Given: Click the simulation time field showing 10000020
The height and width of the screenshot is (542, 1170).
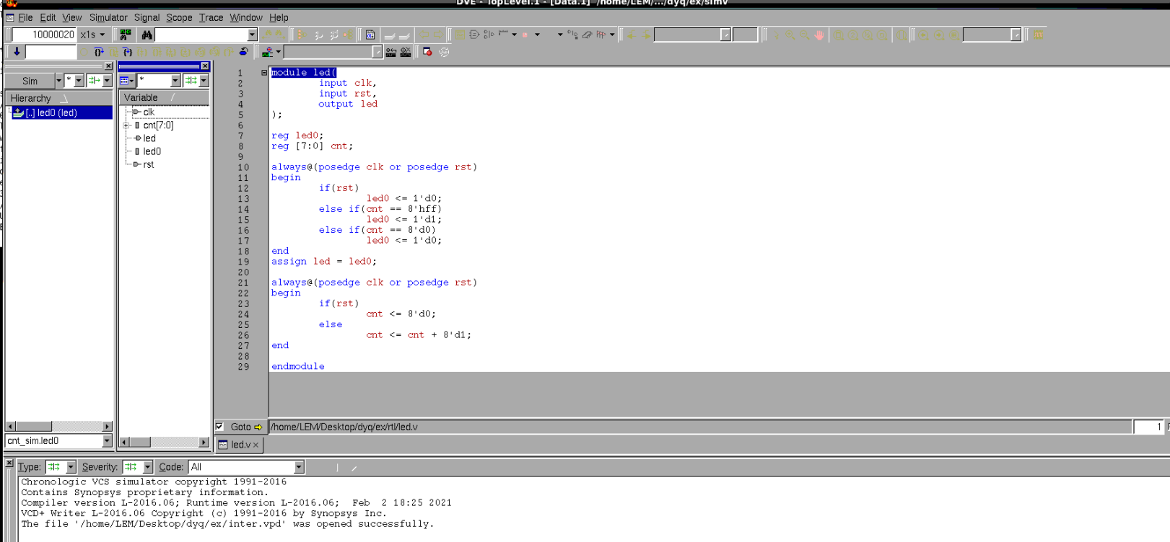Looking at the screenshot, I should [x=43, y=35].
